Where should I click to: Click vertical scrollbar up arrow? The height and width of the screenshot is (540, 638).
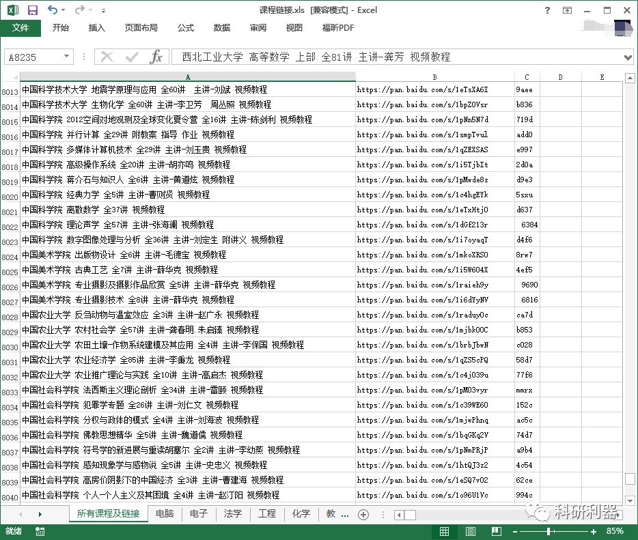coord(630,78)
